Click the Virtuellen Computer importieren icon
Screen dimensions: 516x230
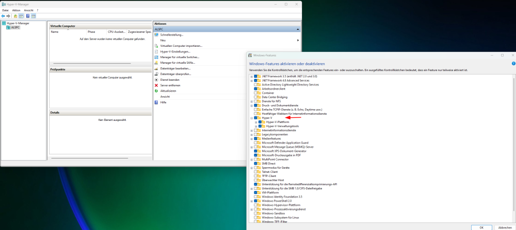(x=157, y=46)
